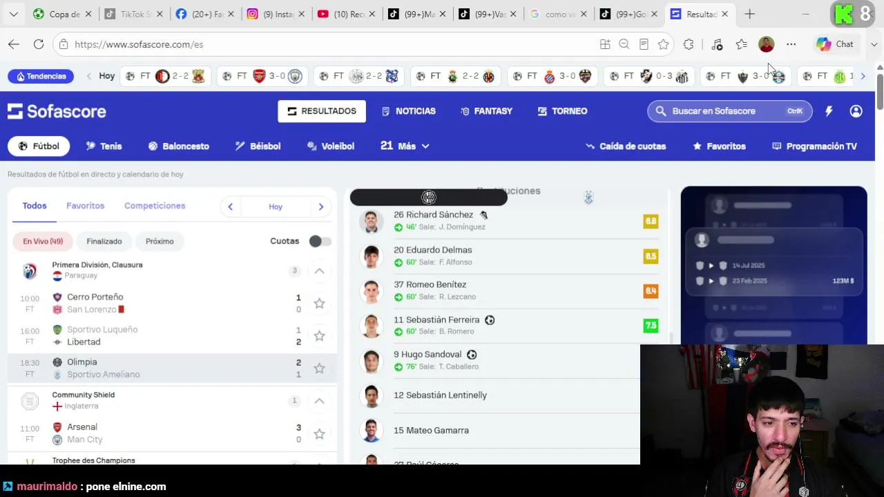The height and width of the screenshot is (497, 884).
Task: Click the goal ball icon beside Sebastián Ferreira
Action: tap(490, 320)
